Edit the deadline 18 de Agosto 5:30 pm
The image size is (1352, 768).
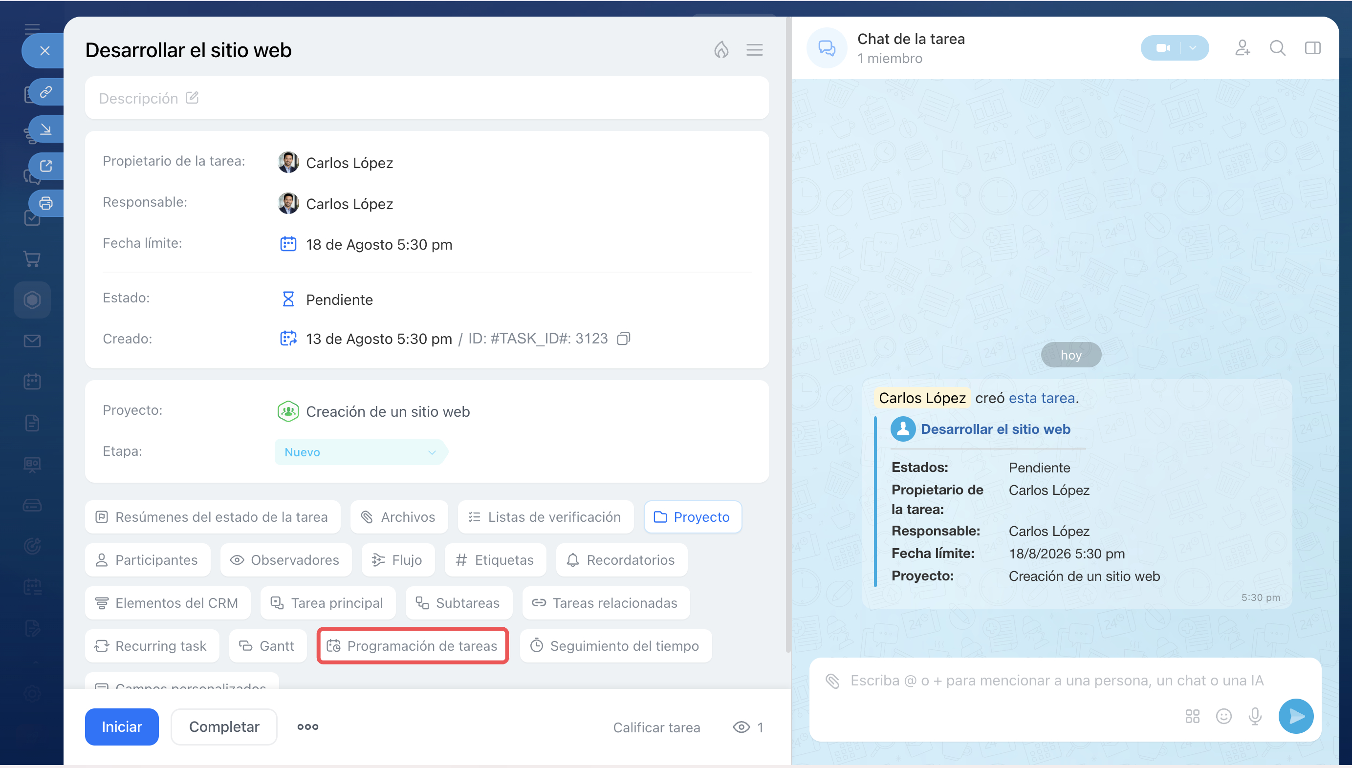(x=379, y=244)
